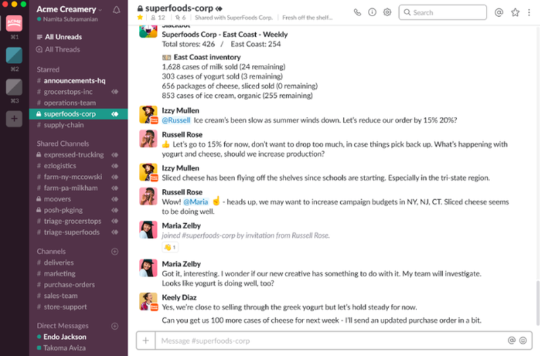
Task: Open channel settings gear icon
Action: [387, 12]
